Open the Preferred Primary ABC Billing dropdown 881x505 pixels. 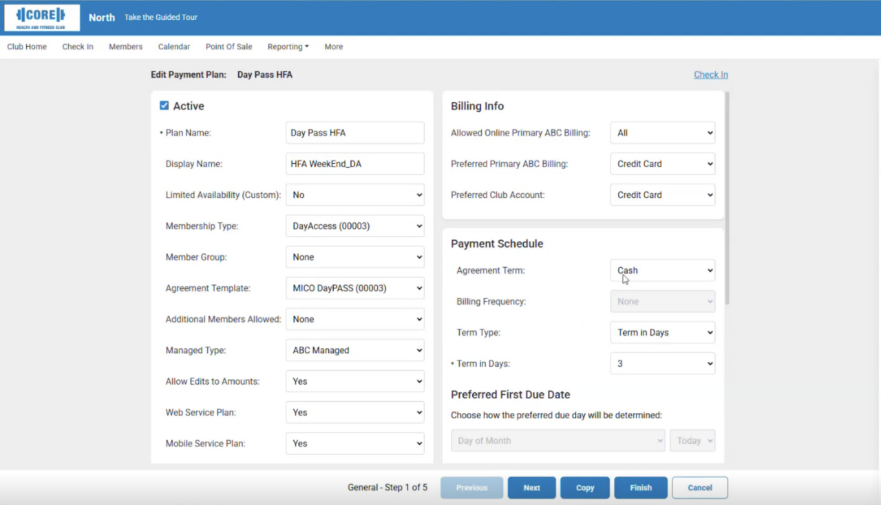coord(662,164)
